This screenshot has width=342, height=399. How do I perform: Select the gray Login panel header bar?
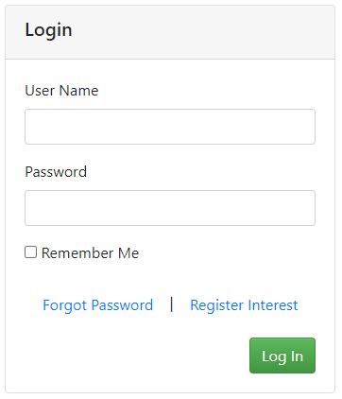point(170,32)
